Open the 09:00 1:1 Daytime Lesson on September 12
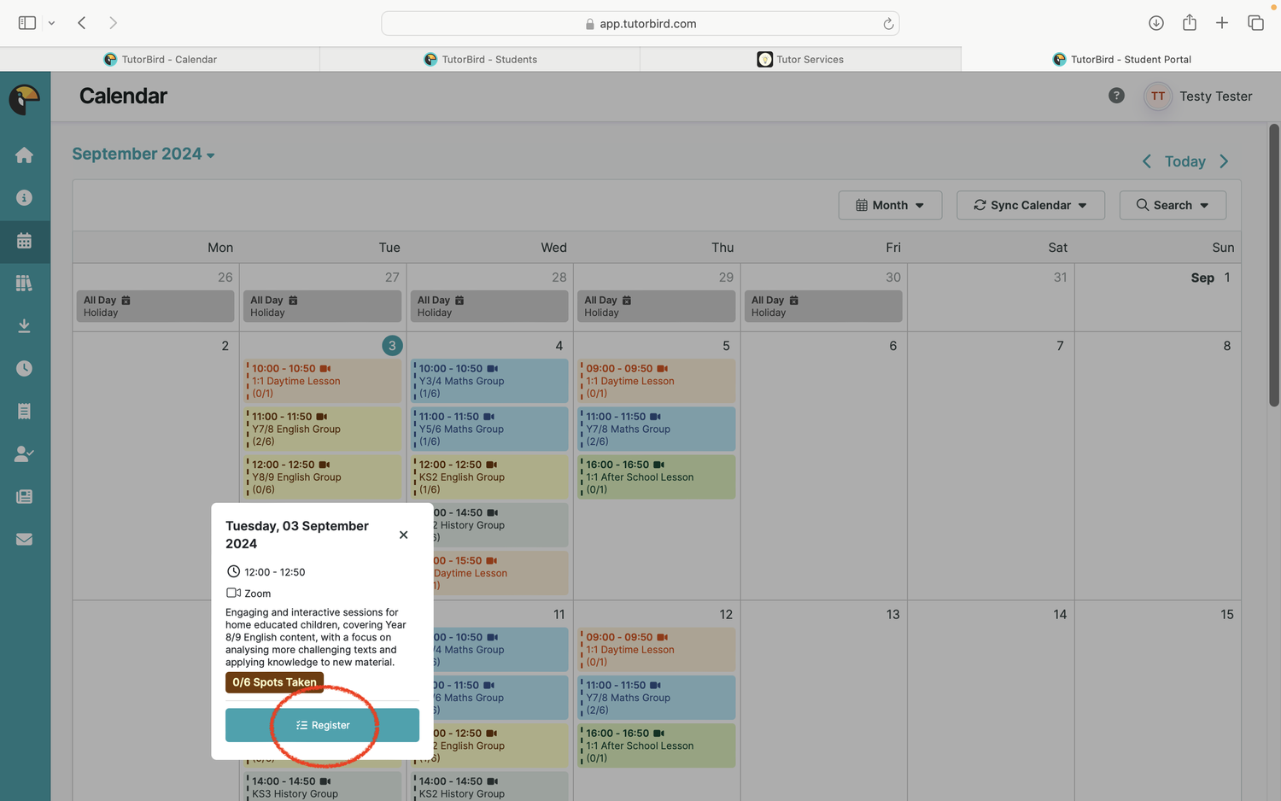 coord(657,649)
